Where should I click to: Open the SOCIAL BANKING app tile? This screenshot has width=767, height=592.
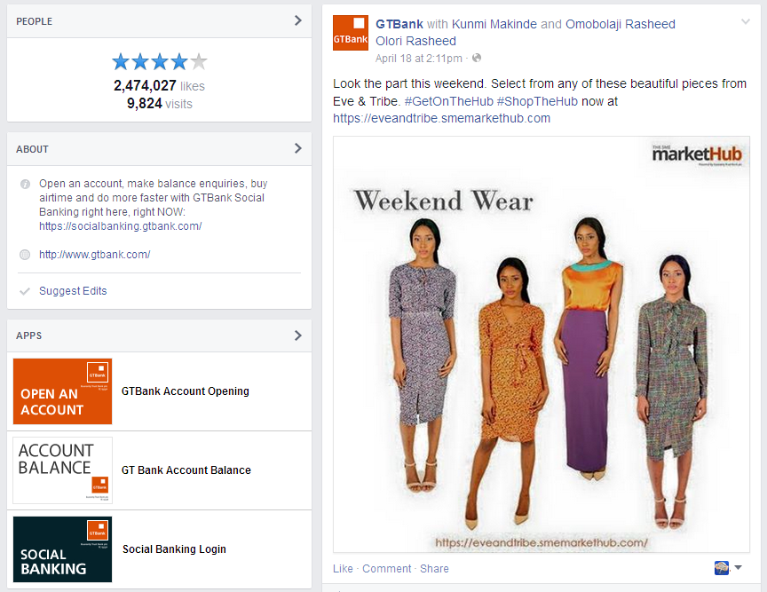(63, 549)
